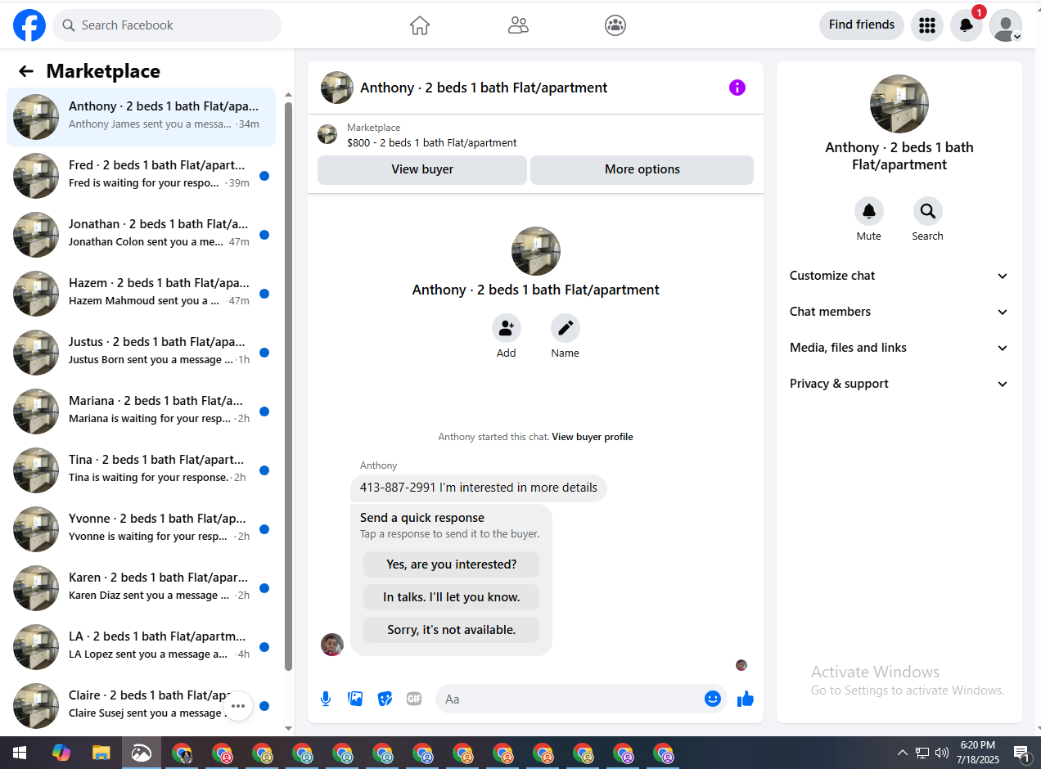This screenshot has width=1041, height=769.
Task: Open the account profile avatar menu
Action: pos(1006,25)
